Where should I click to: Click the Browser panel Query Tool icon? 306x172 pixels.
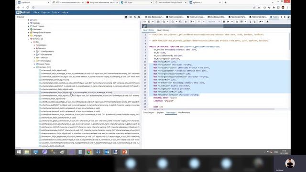tap(126, 17)
